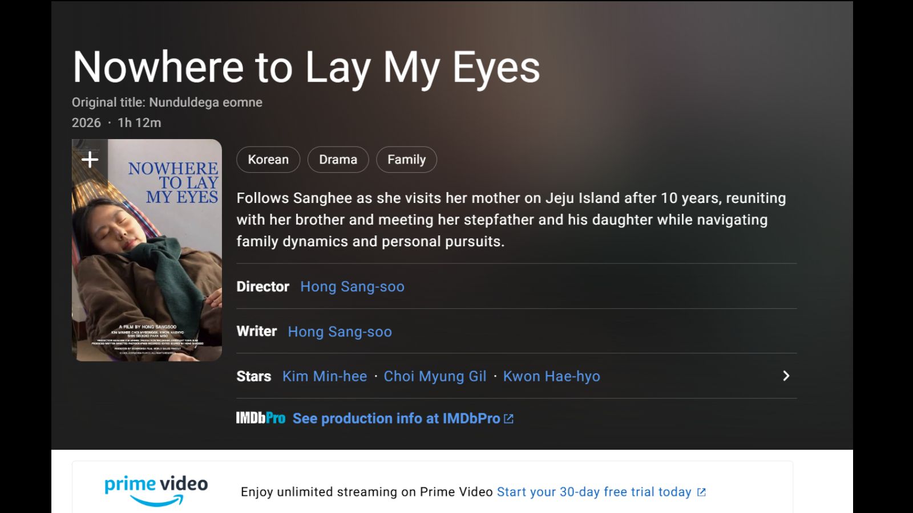Image resolution: width=913 pixels, height=513 pixels.
Task: Open Choi Myung Gil's profile
Action: [435, 376]
